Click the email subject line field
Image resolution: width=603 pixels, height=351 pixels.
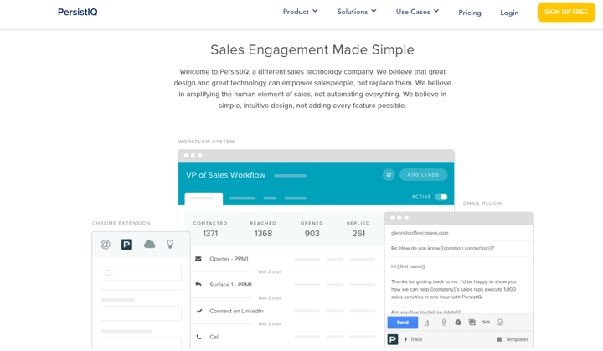click(x=459, y=248)
